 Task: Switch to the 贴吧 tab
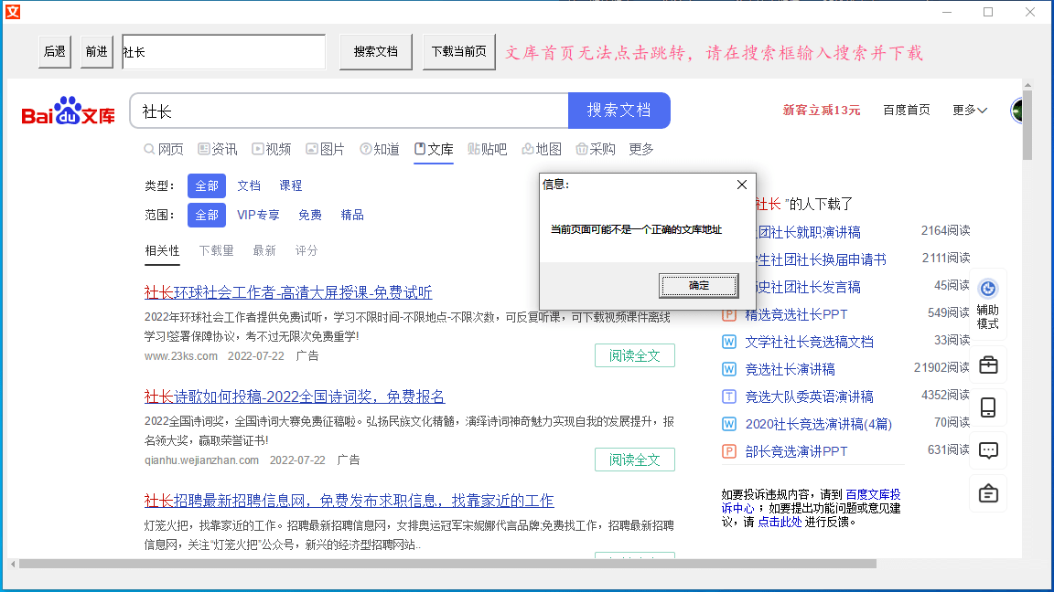tap(488, 149)
